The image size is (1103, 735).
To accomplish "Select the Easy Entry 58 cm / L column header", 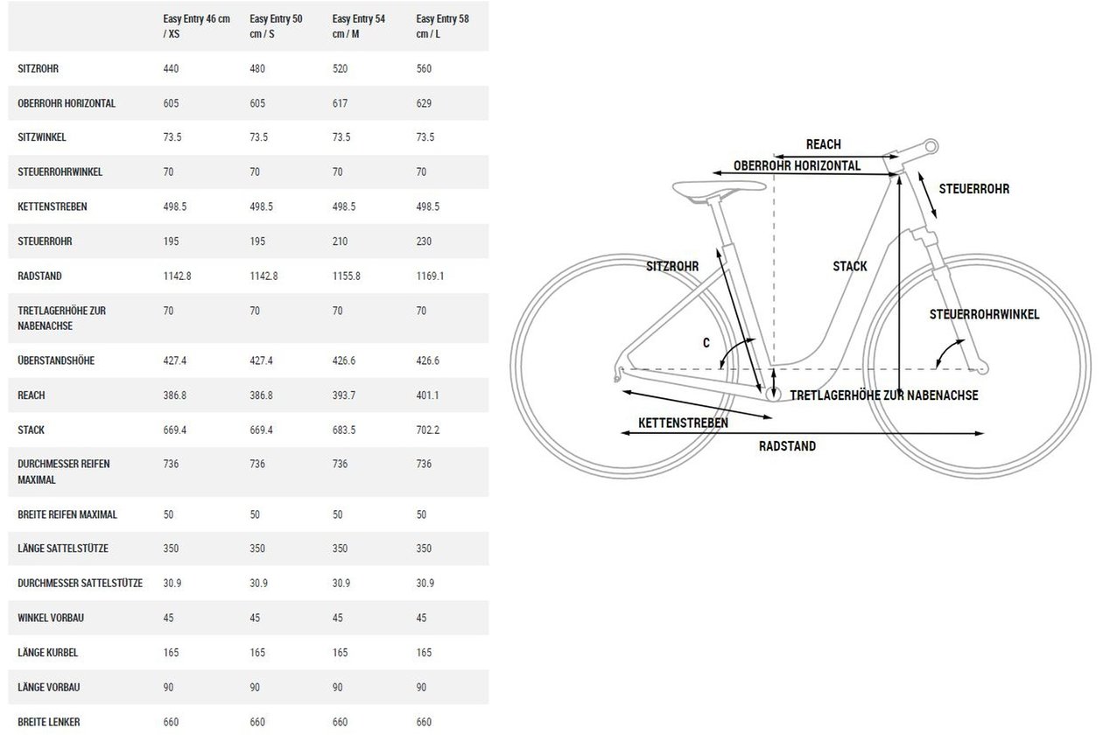I will (441, 25).
